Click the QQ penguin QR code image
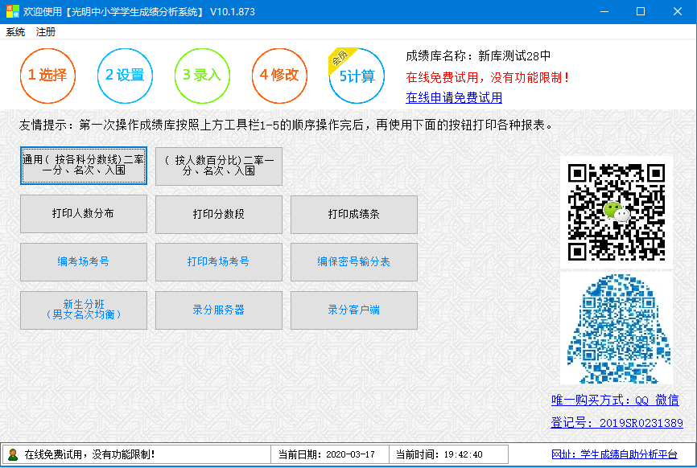 [618, 329]
